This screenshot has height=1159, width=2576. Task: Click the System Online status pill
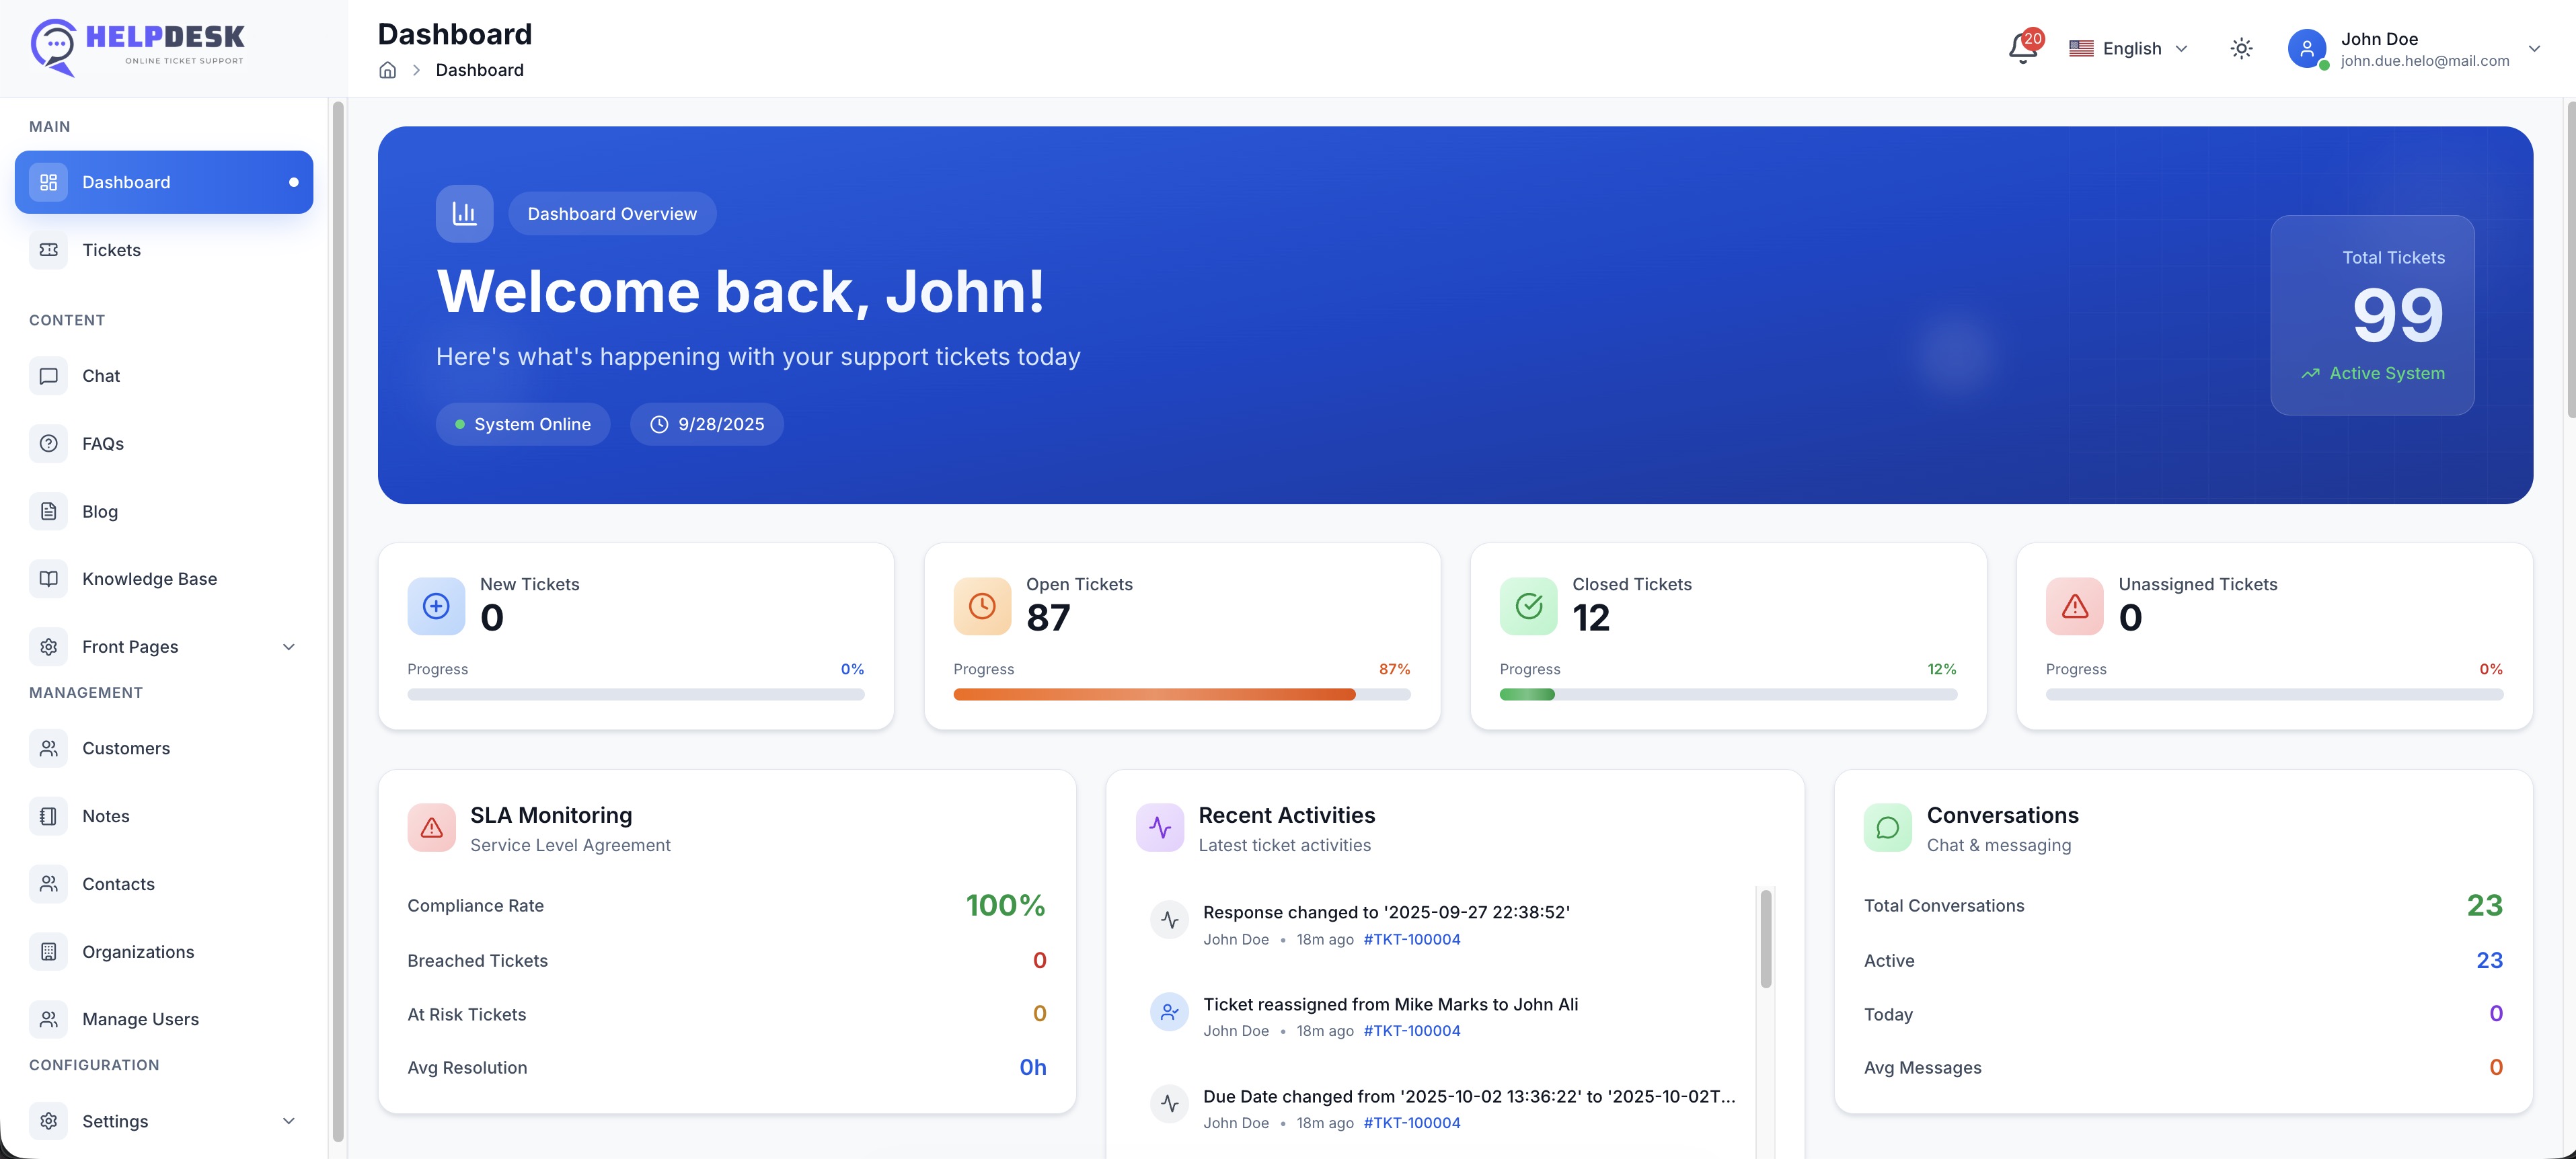522,424
